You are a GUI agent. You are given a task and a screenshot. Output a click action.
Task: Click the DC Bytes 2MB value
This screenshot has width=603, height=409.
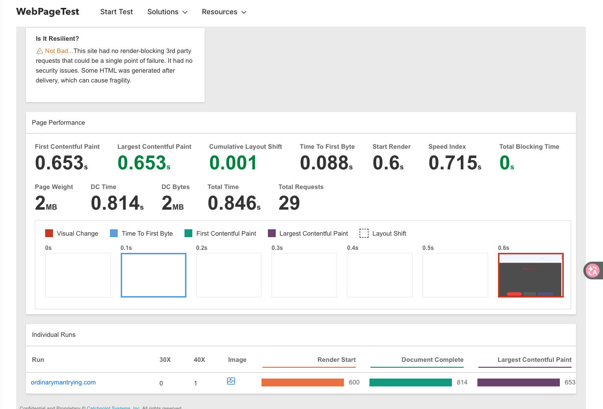coord(173,203)
